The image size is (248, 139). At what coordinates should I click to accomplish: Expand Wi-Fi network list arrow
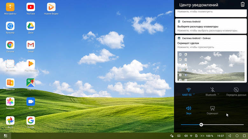point(194,94)
